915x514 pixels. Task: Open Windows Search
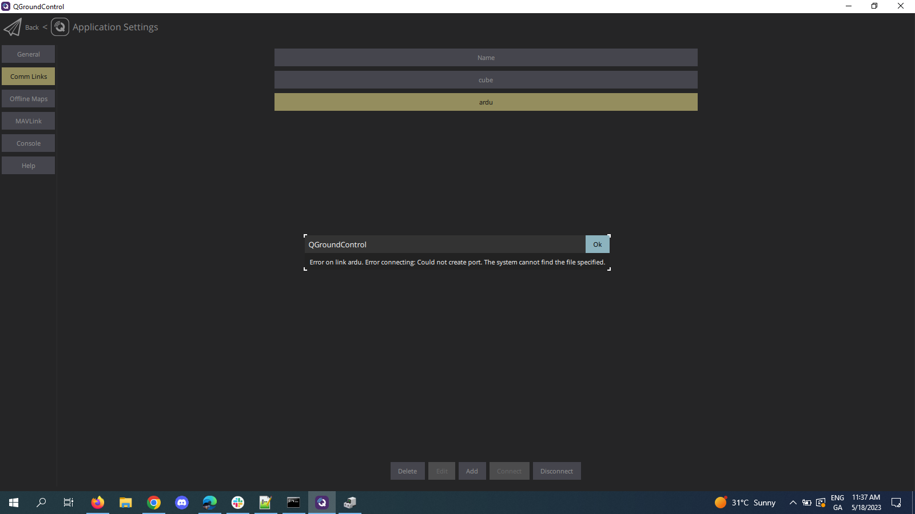(41, 503)
